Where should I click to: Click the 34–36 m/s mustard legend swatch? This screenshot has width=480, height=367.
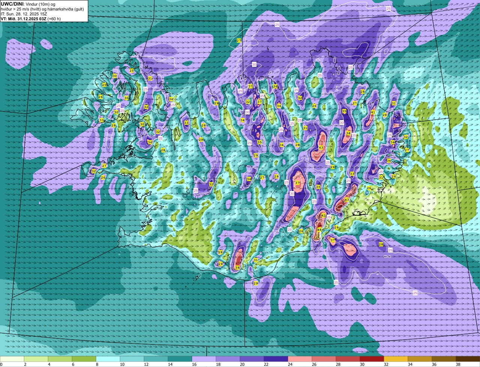[420, 359]
